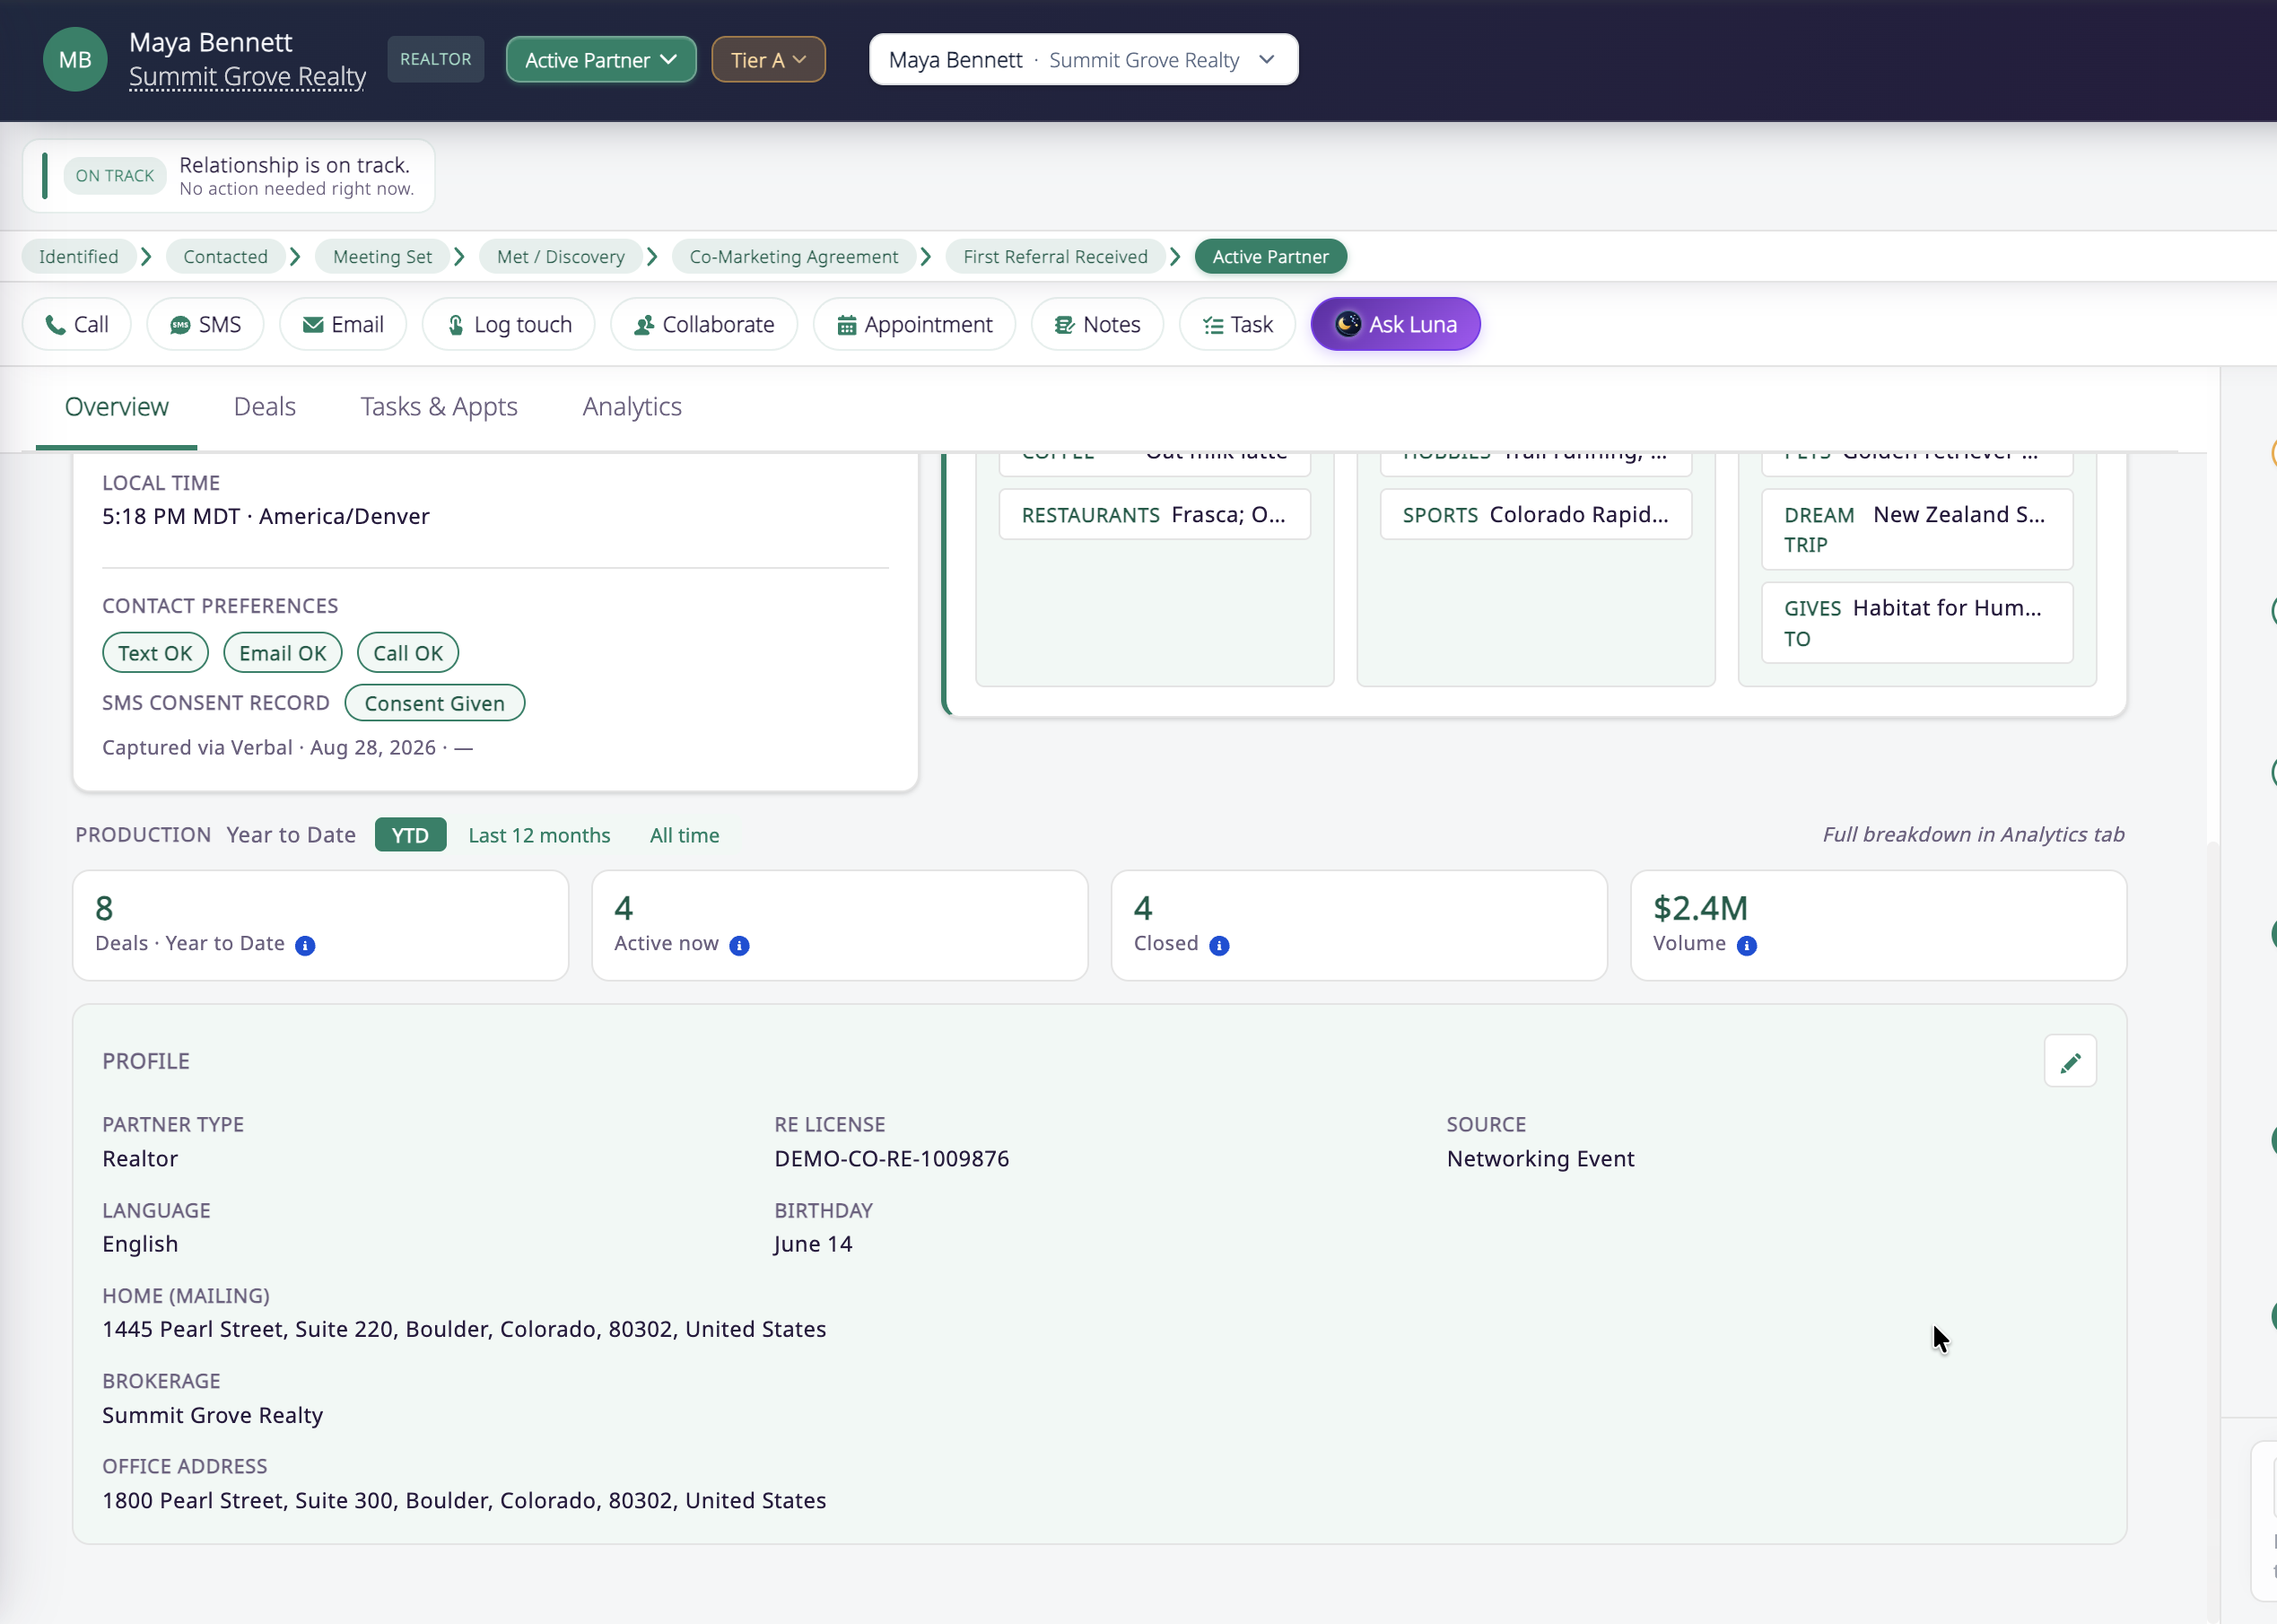Viewport: 2277px width, 1624px height.
Task: Start an Email to the partner
Action: (343, 324)
